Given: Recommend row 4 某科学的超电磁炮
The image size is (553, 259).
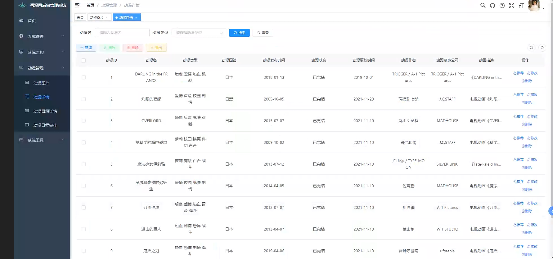Looking at the screenshot, I should (519, 138).
